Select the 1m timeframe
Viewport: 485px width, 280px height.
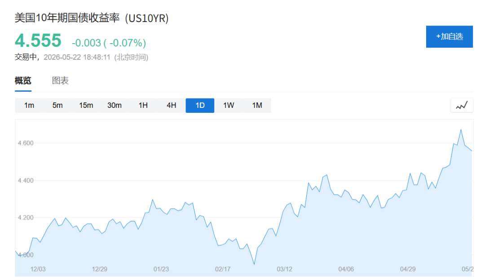[29, 106]
